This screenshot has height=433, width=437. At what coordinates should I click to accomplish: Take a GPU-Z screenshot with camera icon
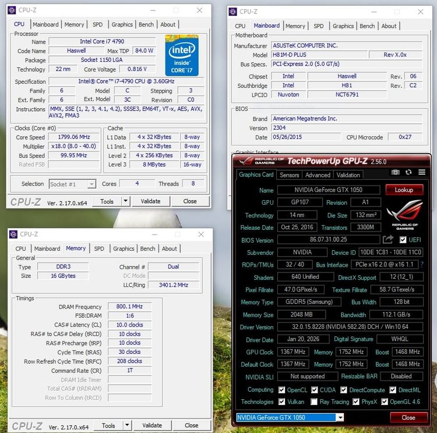(395, 172)
